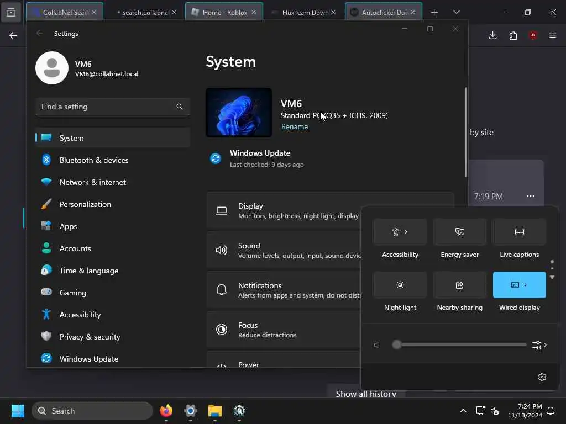Open clock and date in taskbar
The height and width of the screenshot is (424, 566).
(x=525, y=411)
